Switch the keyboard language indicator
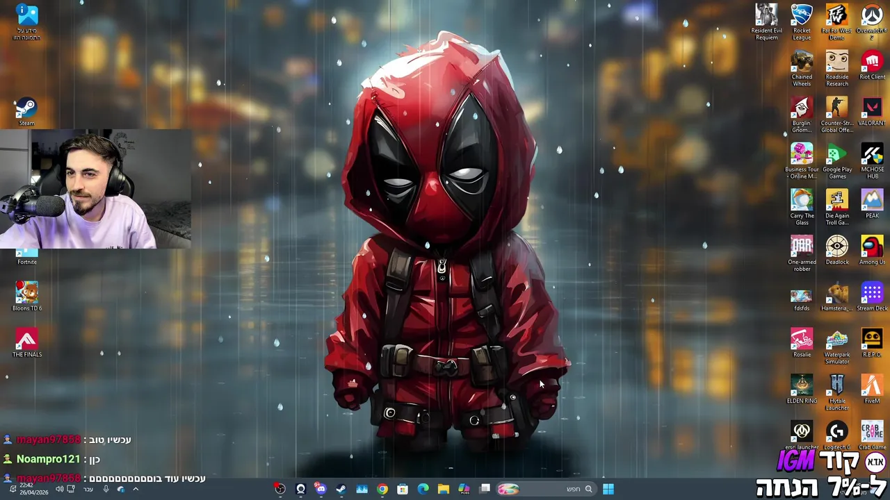890x500 pixels. [x=88, y=489]
